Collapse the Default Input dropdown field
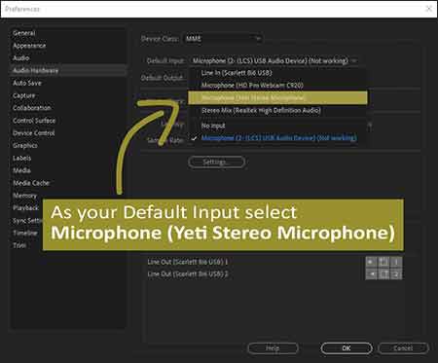 274,60
